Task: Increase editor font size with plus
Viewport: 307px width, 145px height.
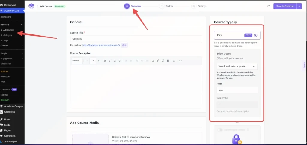Action: pos(98,61)
